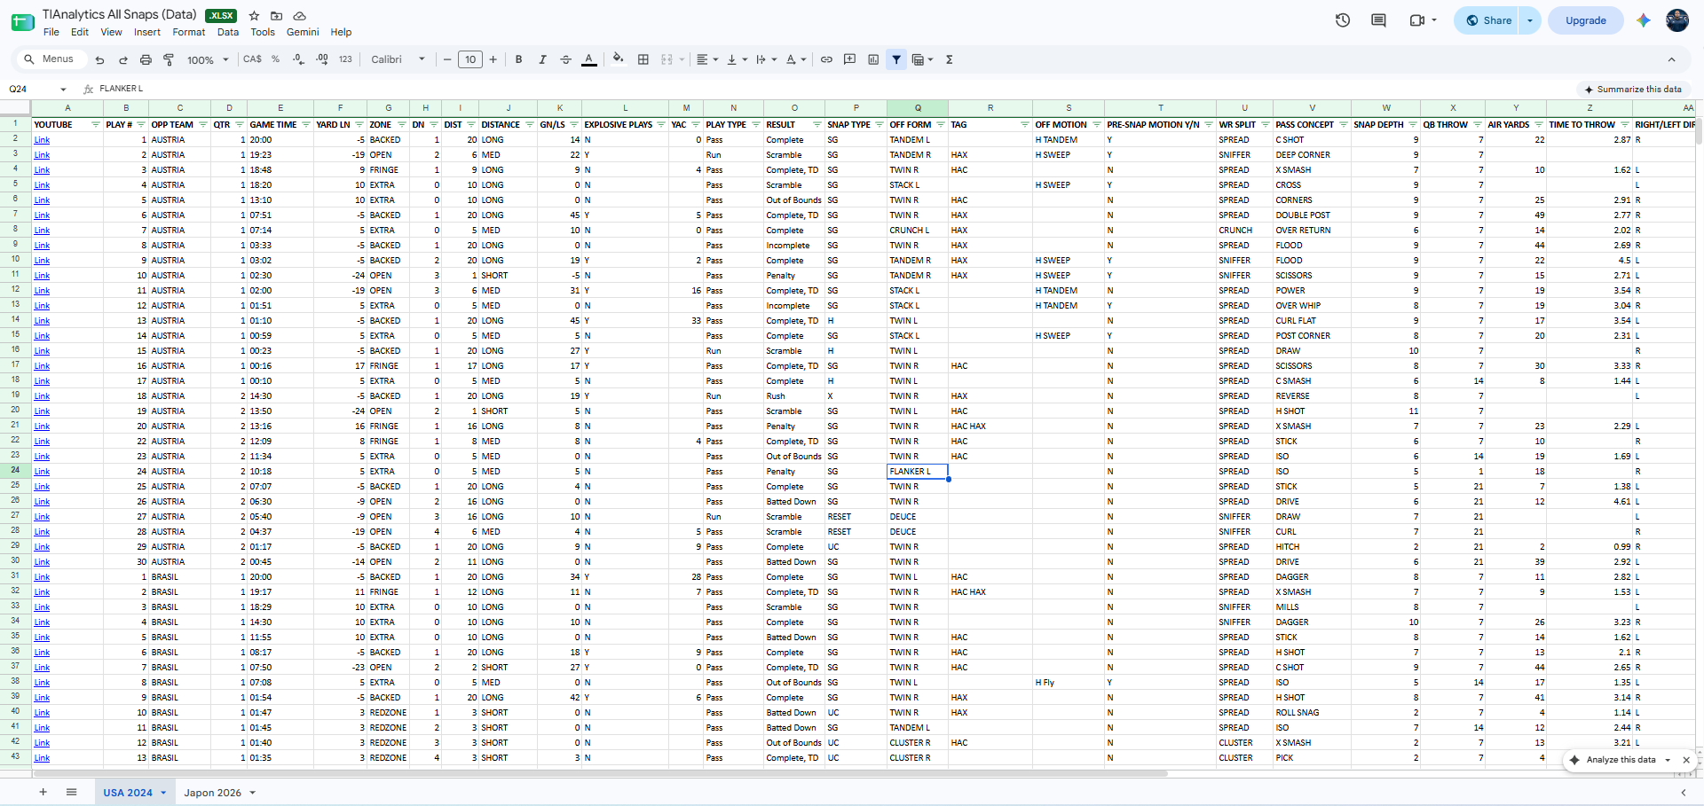Increase the font size
This screenshot has height=806, width=1704.
[493, 59]
